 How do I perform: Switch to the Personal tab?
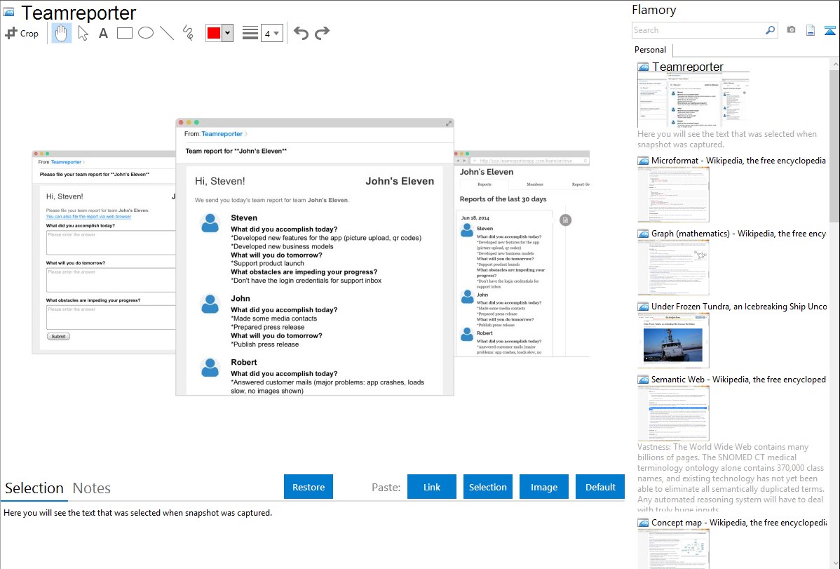(x=651, y=49)
